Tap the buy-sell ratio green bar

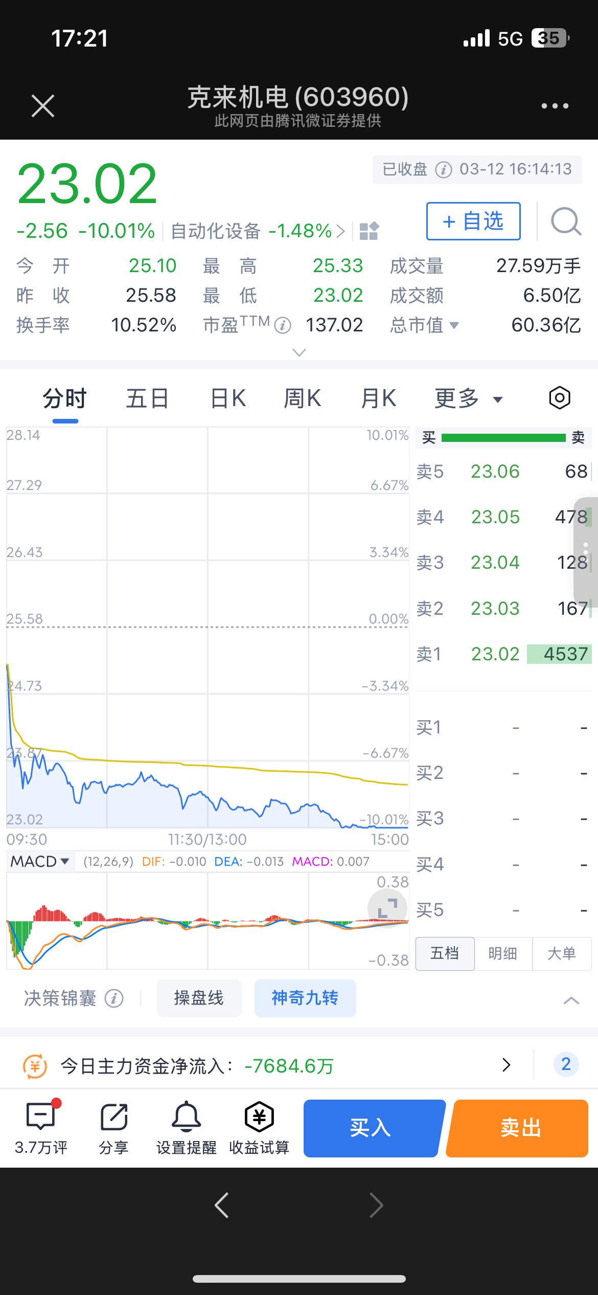[503, 438]
